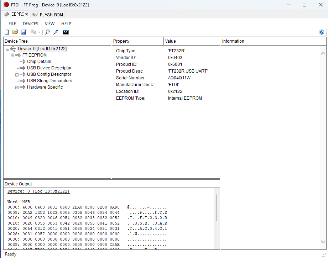Click the blue help question mark icon

(x=322, y=32)
